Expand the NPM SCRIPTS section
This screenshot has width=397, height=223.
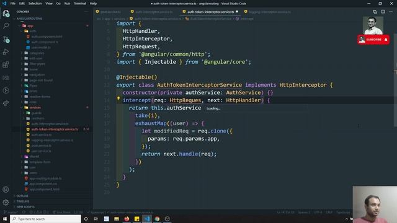coord(25,207)
